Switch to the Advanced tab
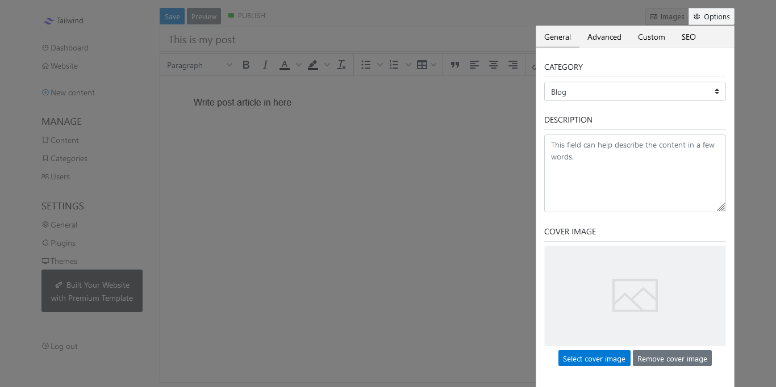 [604, 37]
